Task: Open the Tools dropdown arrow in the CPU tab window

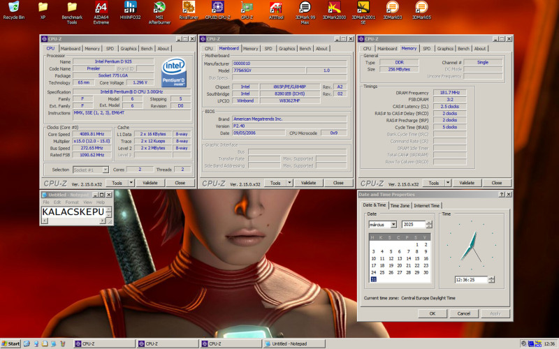Action: [x=131, y=183]
